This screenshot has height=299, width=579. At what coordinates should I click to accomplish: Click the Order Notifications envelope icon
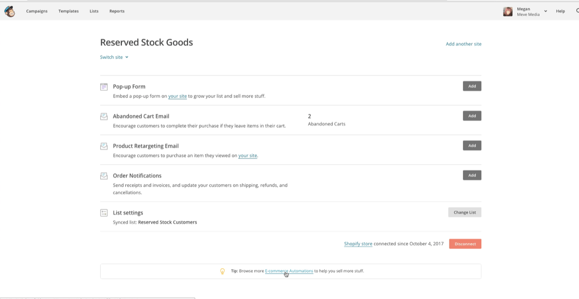pos(104,176)
